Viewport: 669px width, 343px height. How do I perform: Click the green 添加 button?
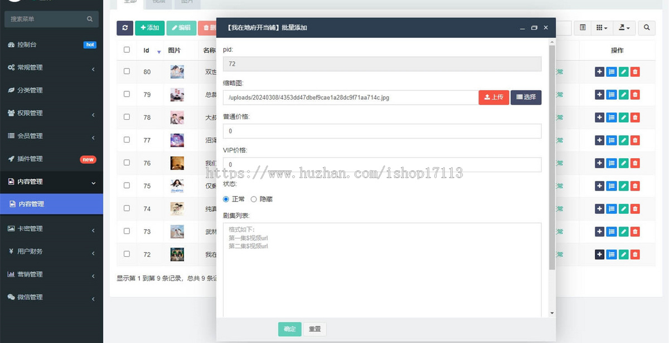point(149,27)
